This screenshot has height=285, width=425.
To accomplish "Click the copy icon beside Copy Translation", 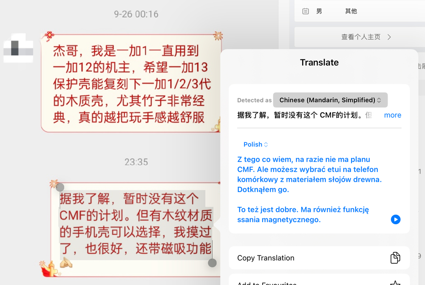I will coord(395,258).
